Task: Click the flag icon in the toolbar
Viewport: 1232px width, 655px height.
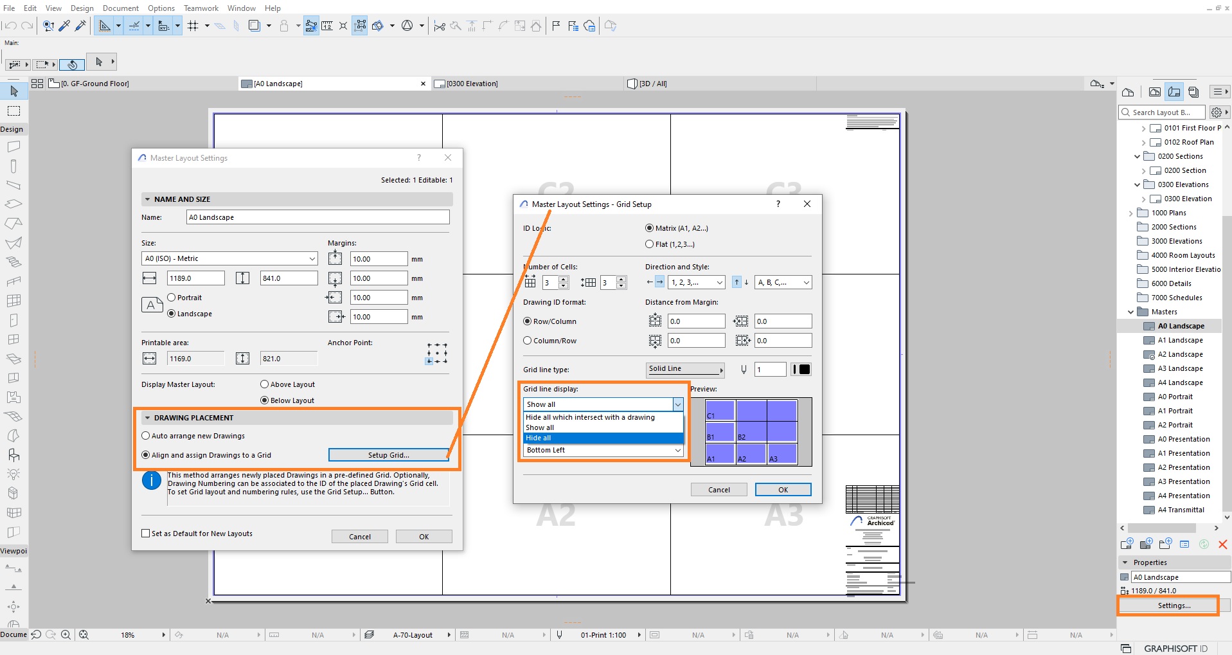Action: [556, 26]
